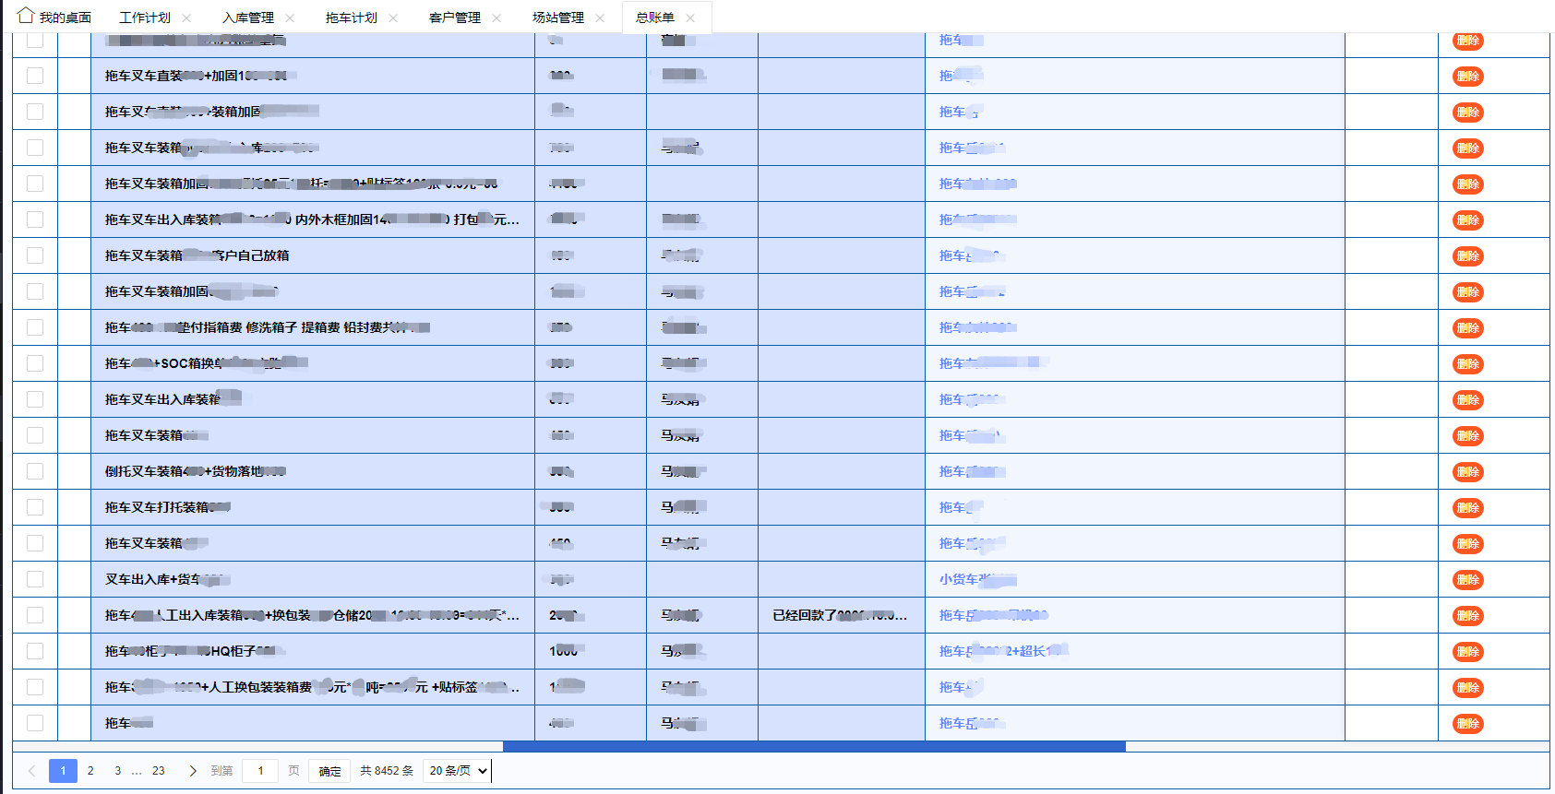This screenshot has width=1555, height=794.
Task: Open the 20 条/页 page size dropdown
Action: coord(457,771)
